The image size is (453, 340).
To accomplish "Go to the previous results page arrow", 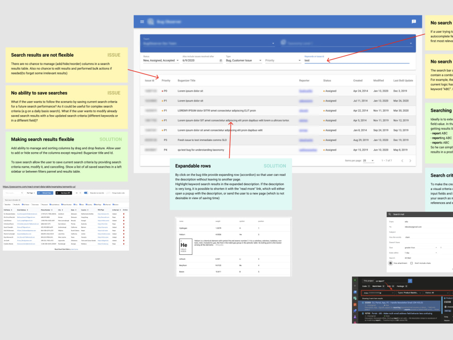I will point(402,161).
